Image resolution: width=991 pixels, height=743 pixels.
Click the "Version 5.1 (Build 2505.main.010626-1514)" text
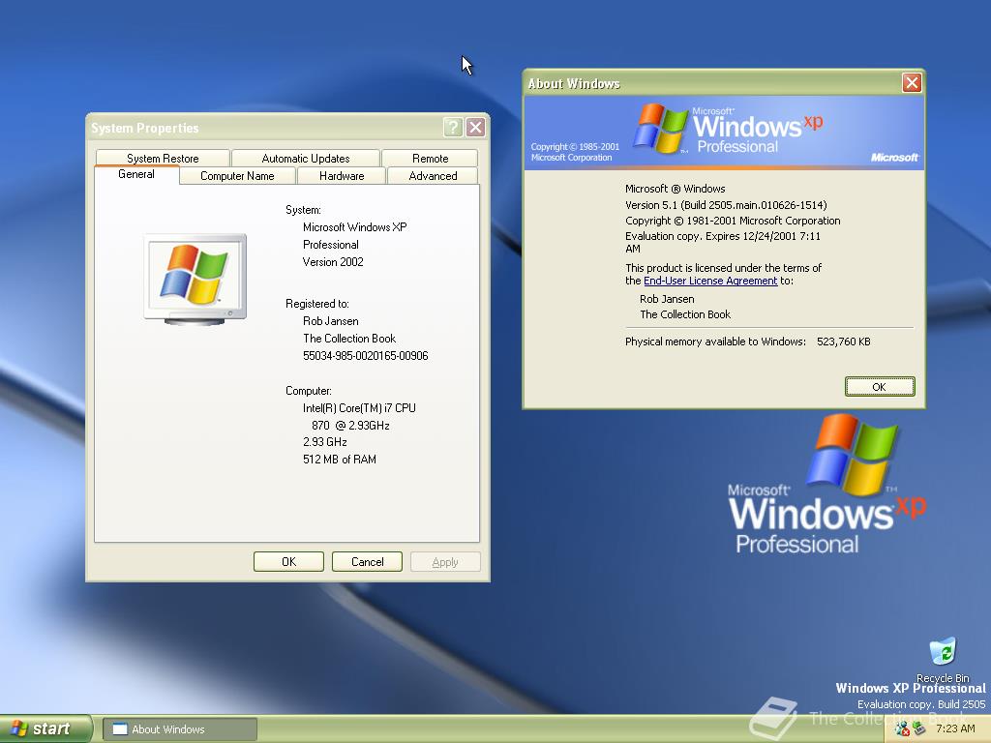pyautogui.click(x=726, y=205)
